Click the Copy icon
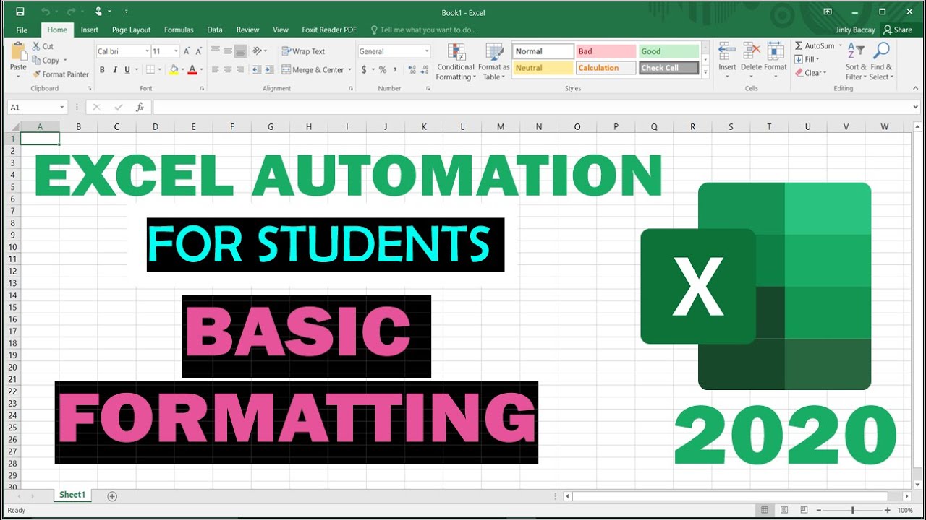 pos(37,61)
